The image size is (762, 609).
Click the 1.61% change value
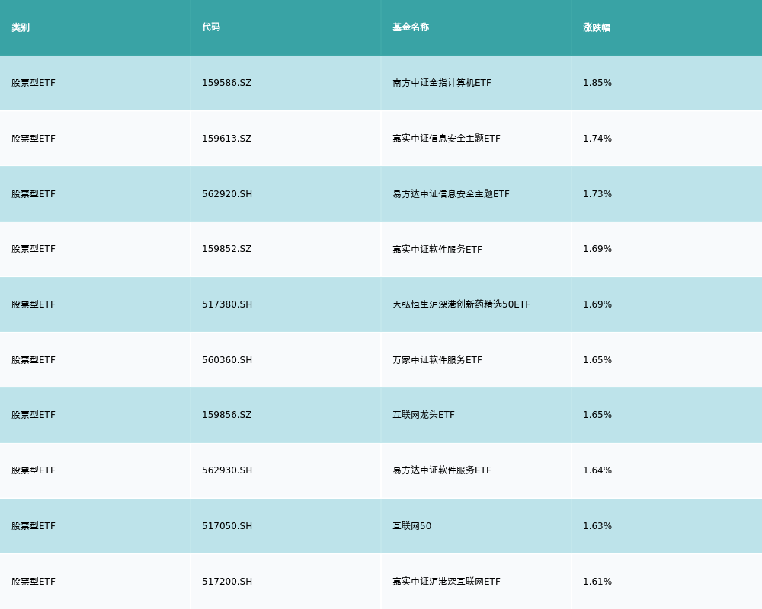click(597, 582)
